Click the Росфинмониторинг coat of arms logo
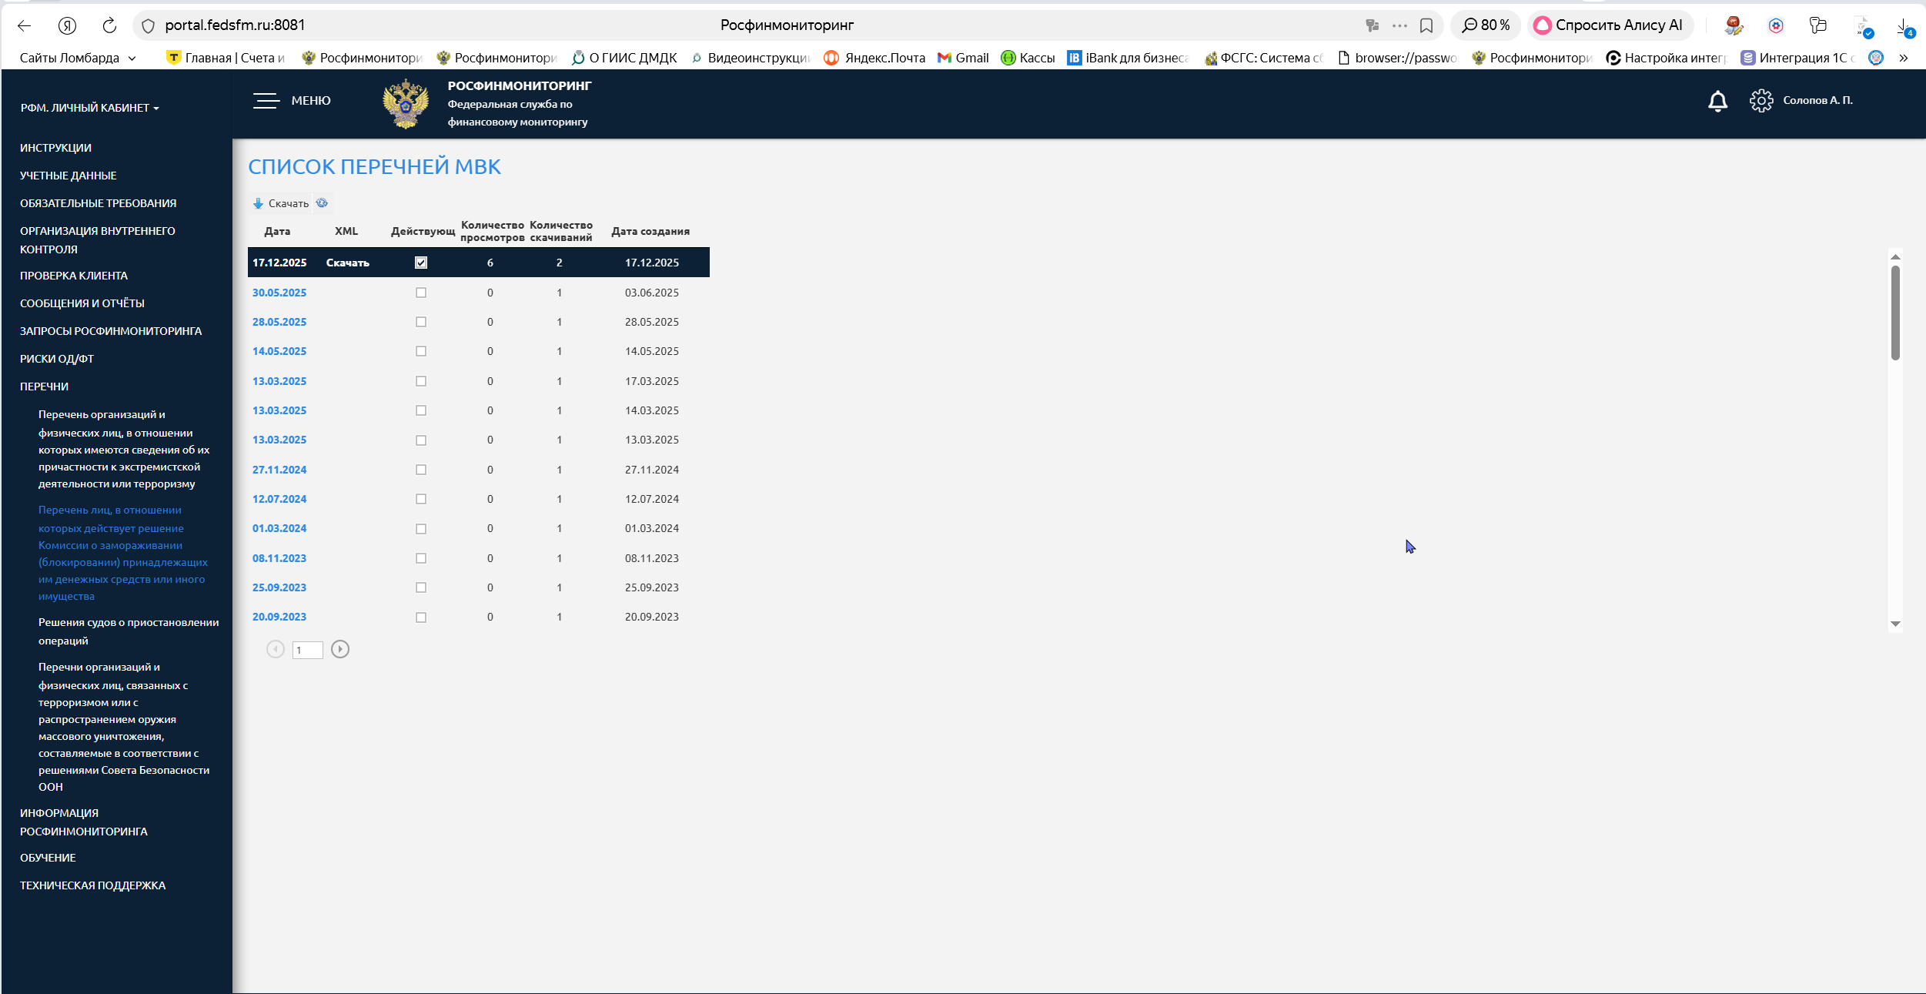 coord(406,104)
